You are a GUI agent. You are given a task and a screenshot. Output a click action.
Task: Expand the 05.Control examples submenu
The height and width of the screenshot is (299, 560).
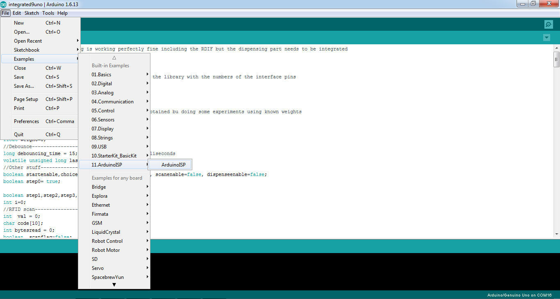coord(114,111)
